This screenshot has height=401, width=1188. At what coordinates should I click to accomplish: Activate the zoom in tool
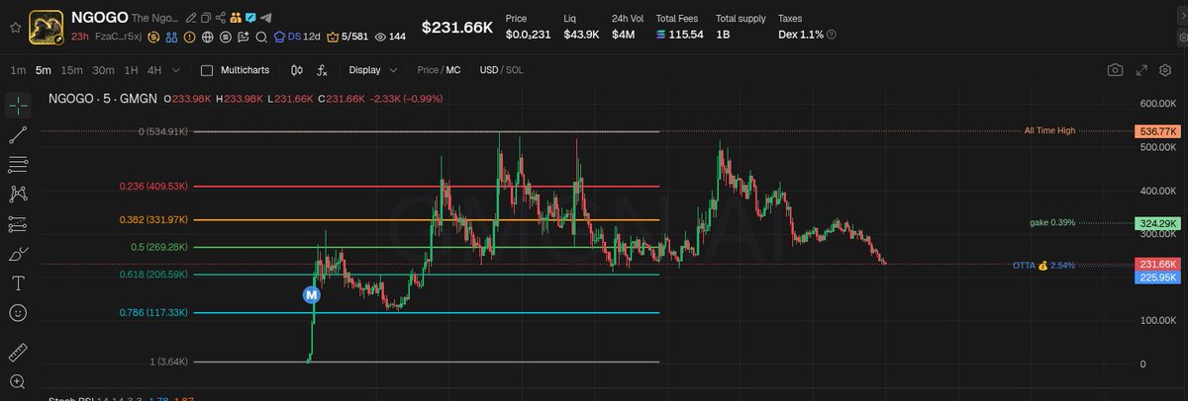[18, 381]
